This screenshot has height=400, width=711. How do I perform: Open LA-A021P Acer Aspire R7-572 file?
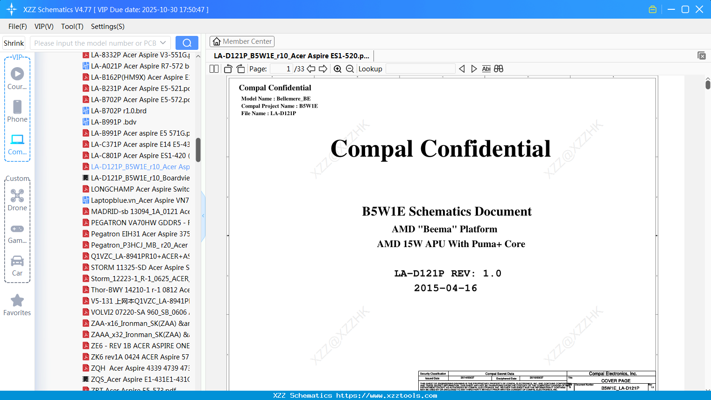tap(140, 66)
